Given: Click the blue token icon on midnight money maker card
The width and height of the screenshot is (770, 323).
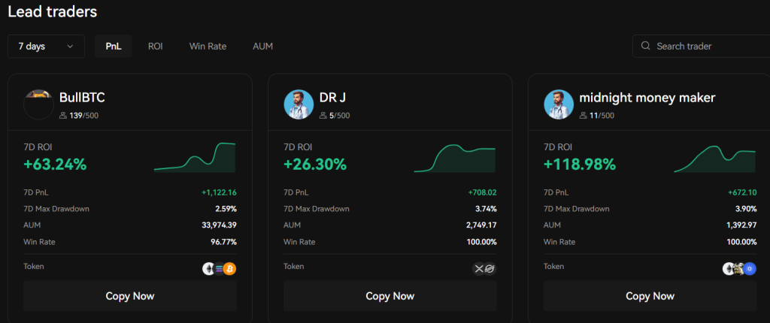Looking at the screenshot, I should point(750,269).
